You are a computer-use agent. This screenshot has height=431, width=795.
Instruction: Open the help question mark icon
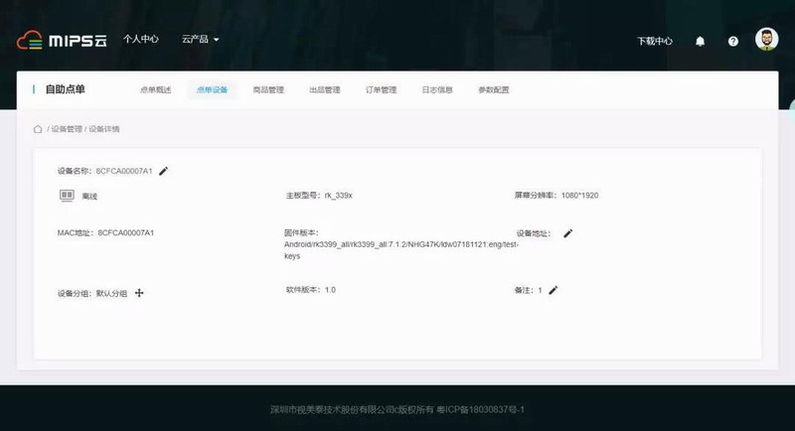pos(733,41)
